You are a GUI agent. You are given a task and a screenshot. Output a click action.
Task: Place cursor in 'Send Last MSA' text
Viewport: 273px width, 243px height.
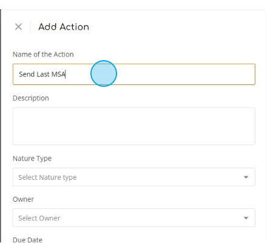[42, 74]
